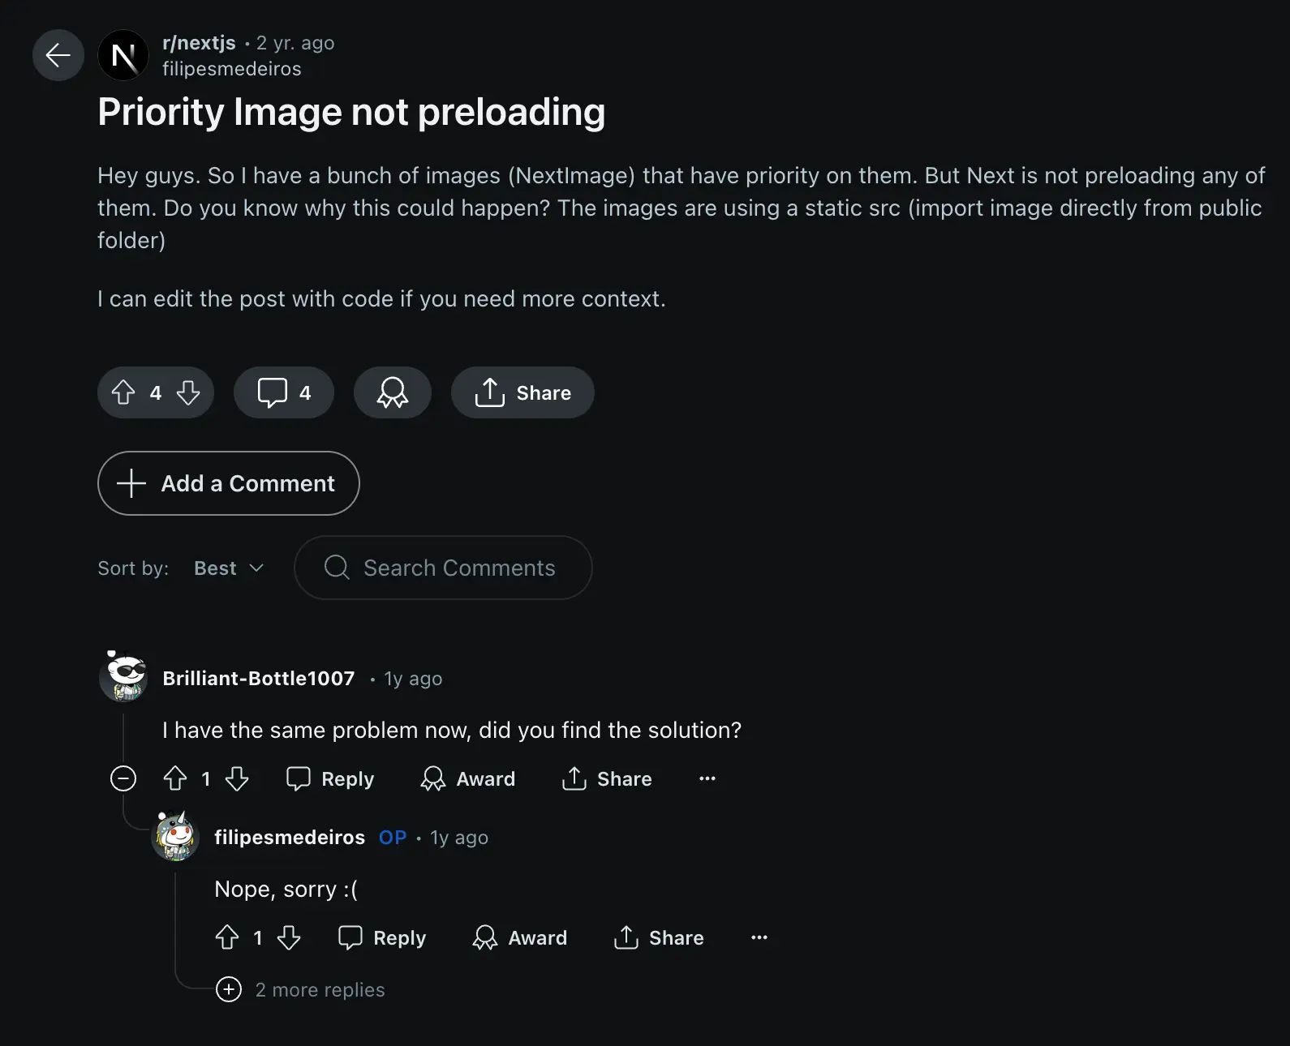Reply to Brilliant-Bottle1007's comment
The image size is (1290, 1046).
(x=330, y=778)
